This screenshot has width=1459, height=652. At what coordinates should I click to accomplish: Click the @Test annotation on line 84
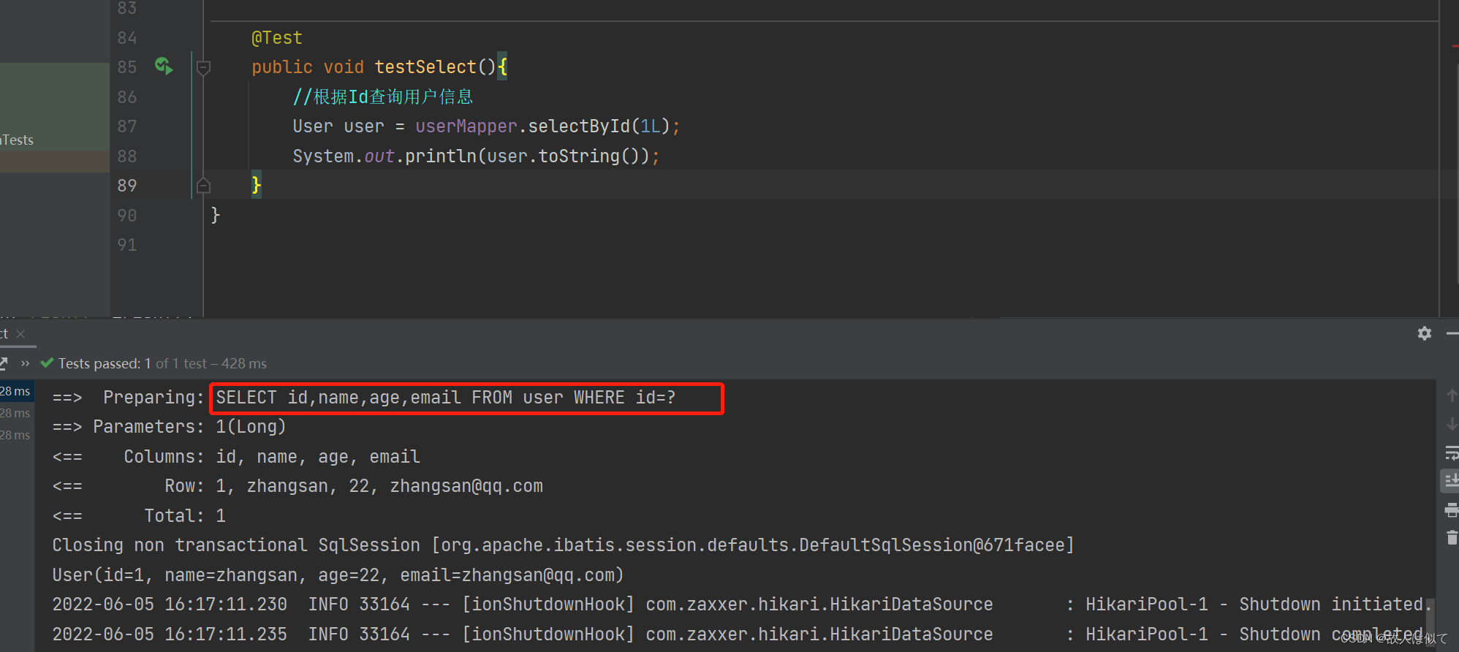click(x=277, y=38)
